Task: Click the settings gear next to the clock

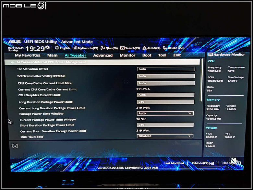Action: 47,47
